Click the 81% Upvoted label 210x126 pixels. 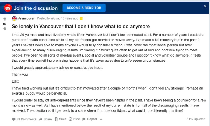coord(196,119)
